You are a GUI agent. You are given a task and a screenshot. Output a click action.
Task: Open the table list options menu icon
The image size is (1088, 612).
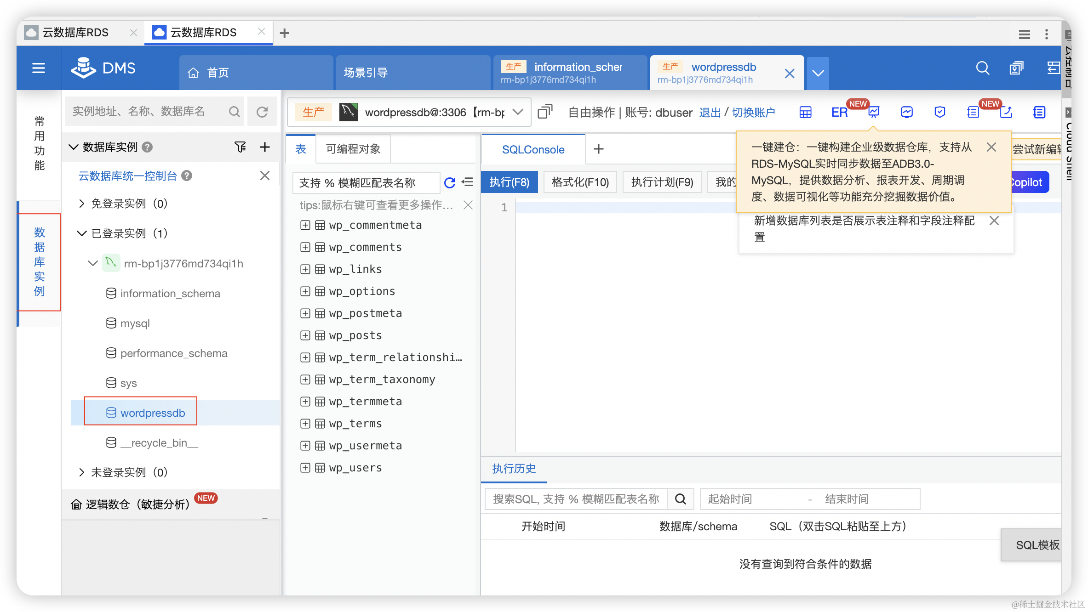(468, 182)
